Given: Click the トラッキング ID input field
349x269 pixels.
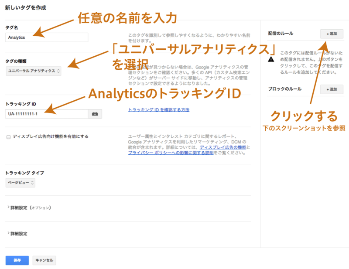Looking at the screenshot, I should point(47,114).
